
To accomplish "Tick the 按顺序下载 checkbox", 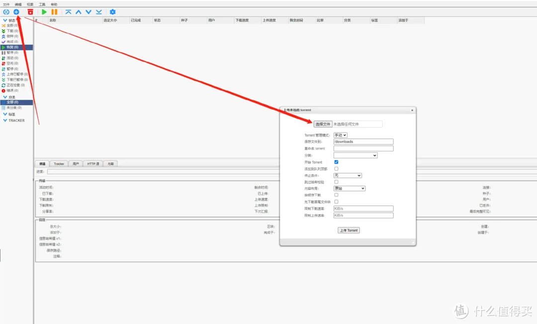I will coord(337,195).
